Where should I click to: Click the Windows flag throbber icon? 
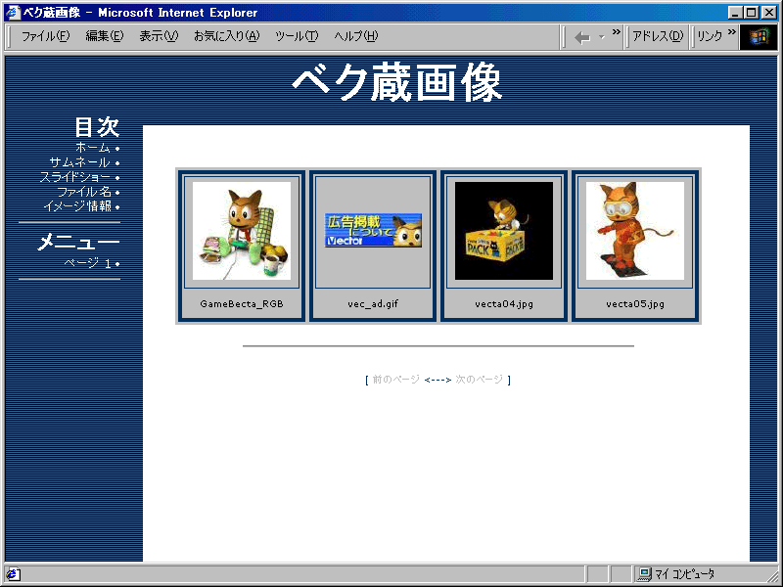point(758,37)
